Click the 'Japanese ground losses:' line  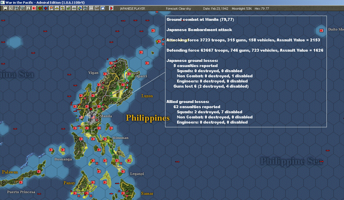point(192,60)
